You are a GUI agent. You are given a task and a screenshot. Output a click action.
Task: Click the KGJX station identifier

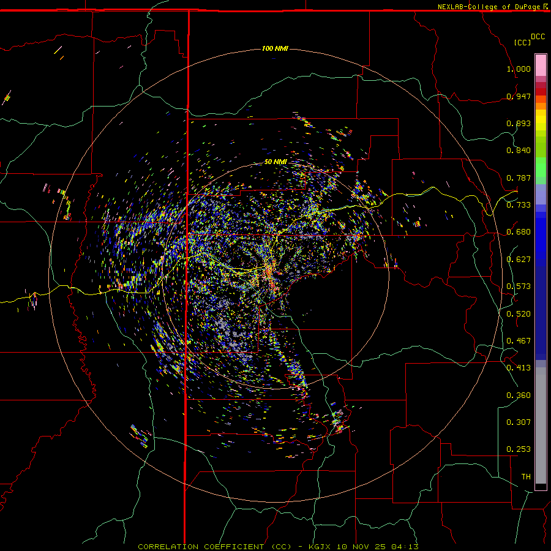pos(320,547)
